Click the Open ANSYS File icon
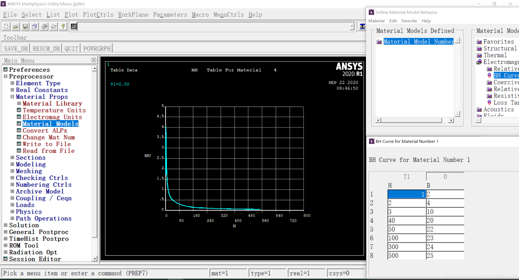519x280 pixels. pyautogui.click(x=16, y=26)
